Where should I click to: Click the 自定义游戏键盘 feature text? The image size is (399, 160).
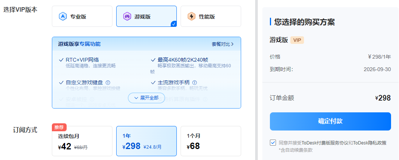(84, 83)
